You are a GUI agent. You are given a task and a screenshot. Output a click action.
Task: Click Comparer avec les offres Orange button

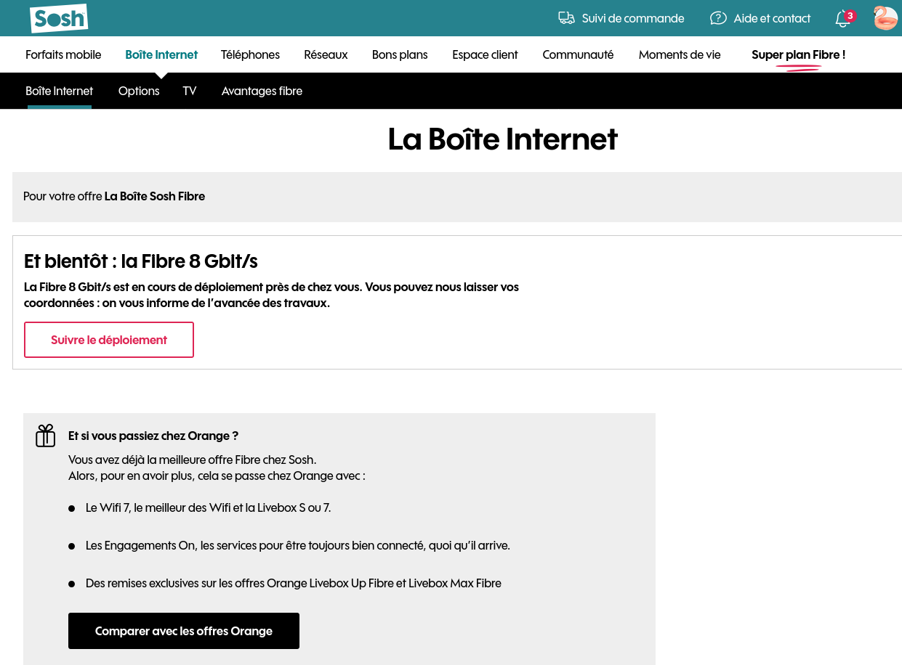(x=184, y=631)
